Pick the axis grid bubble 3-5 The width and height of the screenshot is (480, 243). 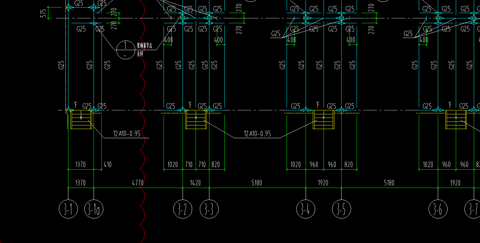pos(341,209)
